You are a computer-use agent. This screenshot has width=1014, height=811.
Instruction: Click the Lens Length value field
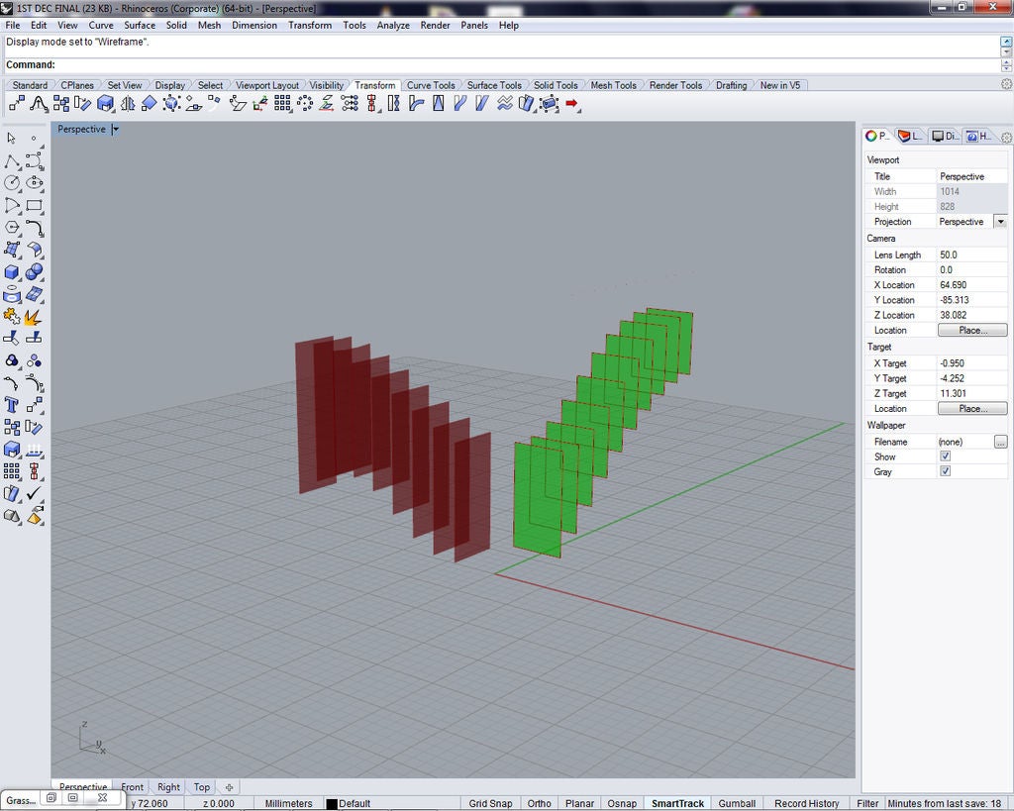tap(972, 254)
